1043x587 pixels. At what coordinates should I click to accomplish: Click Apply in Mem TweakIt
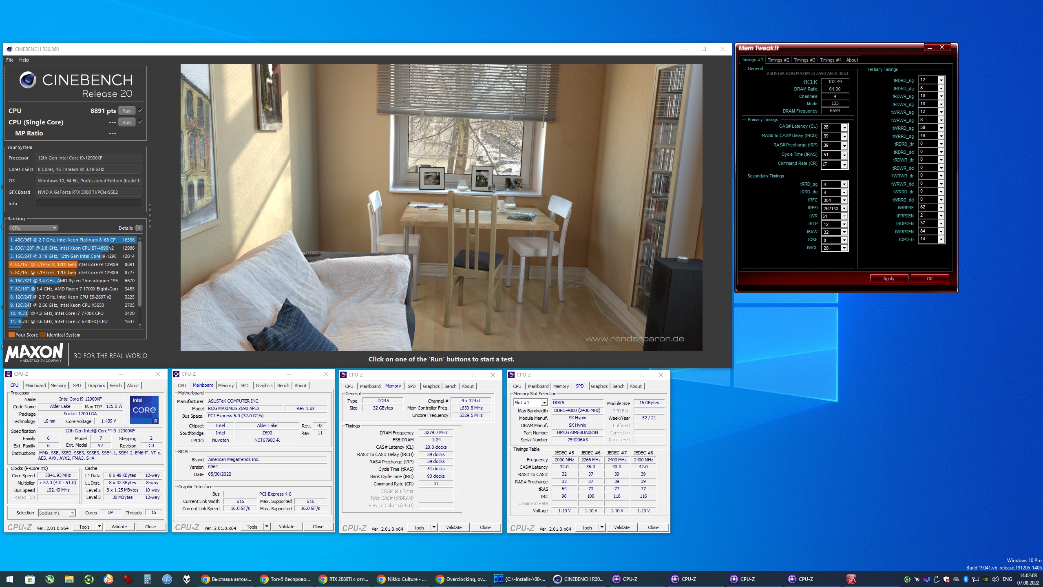coord(888,279)
